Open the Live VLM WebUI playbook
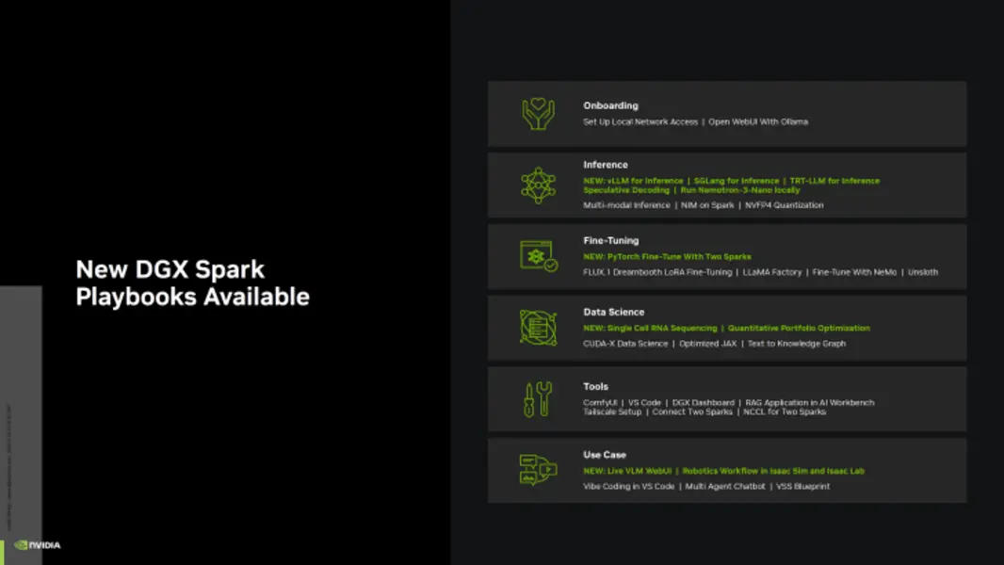 639,470
